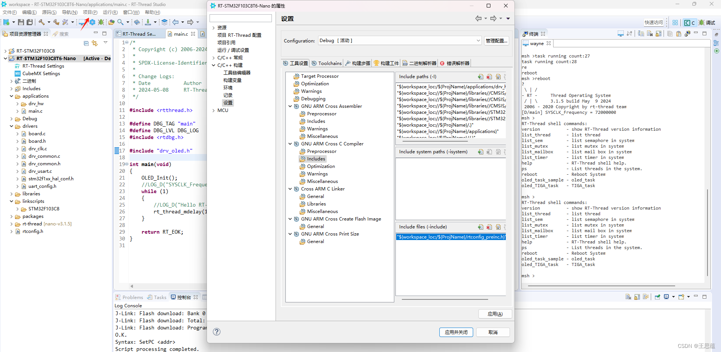Delete entry from Include paths (-I) list

(489, 77)
